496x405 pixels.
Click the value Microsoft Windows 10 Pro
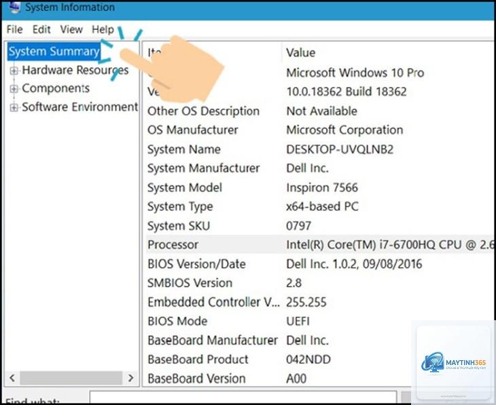point(355,73)
